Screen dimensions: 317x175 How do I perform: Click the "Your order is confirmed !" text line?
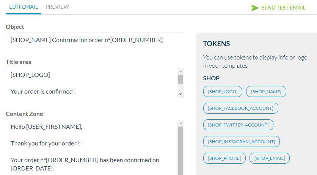[43, 91]
